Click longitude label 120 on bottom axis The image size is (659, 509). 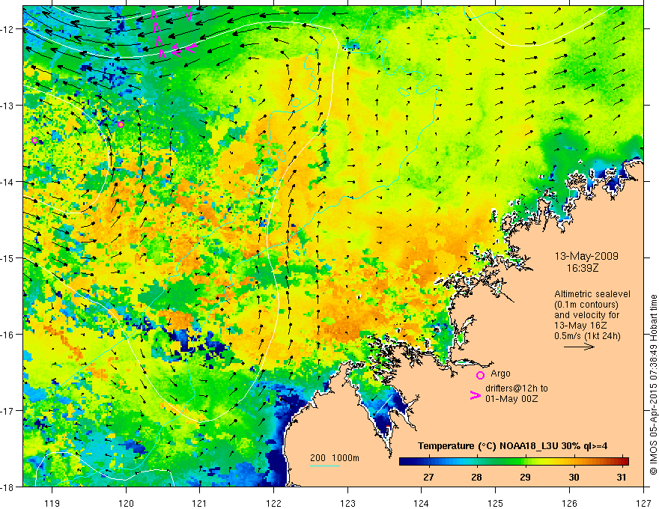click(126, 503)
